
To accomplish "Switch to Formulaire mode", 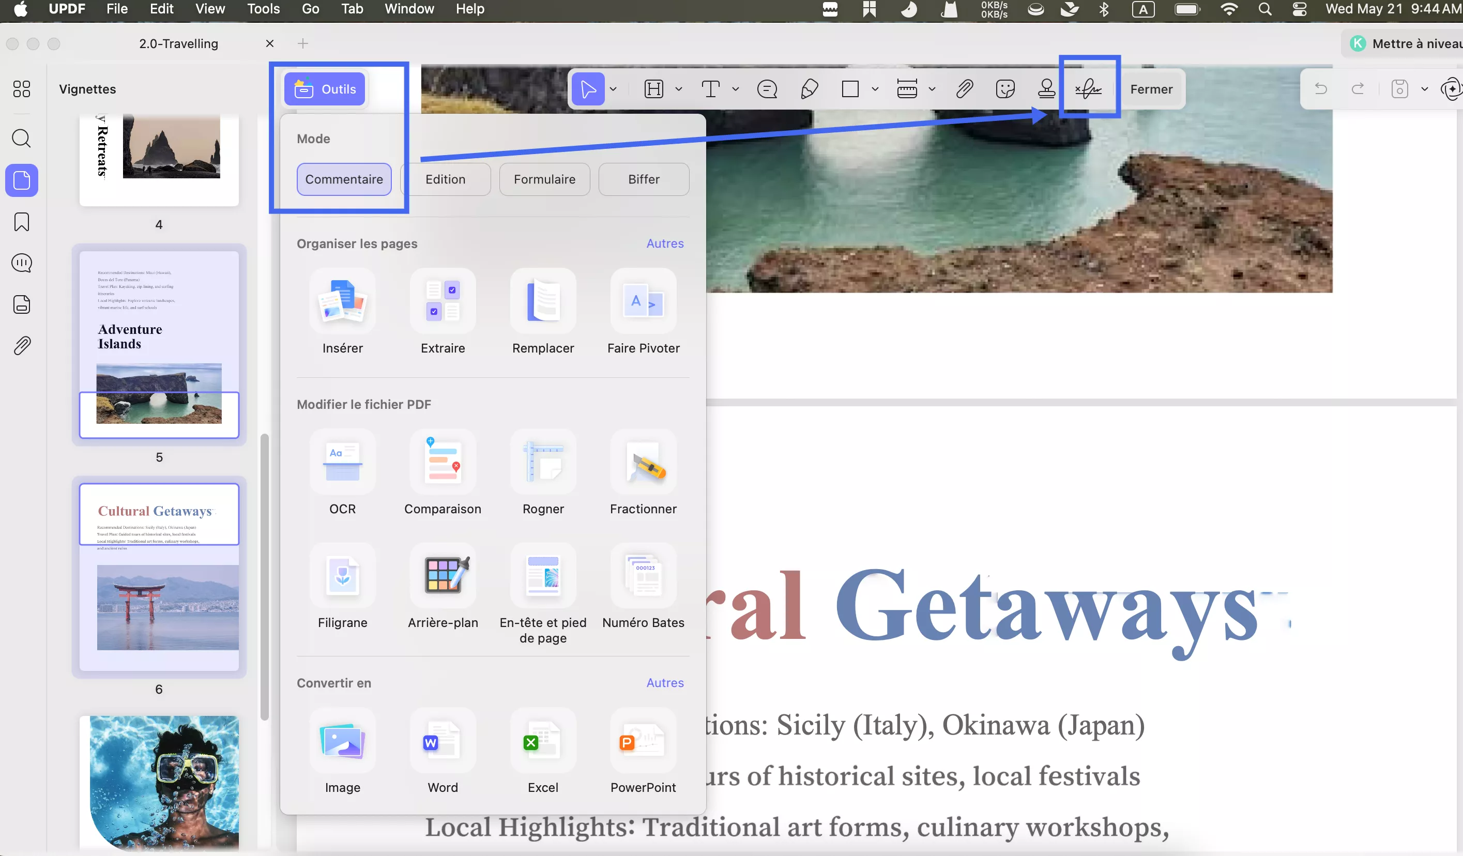I will (x=544, y=179).
